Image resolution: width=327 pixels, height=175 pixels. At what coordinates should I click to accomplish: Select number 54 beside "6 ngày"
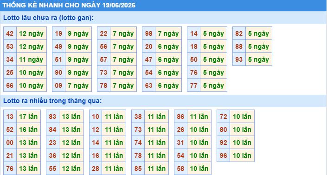149,72
